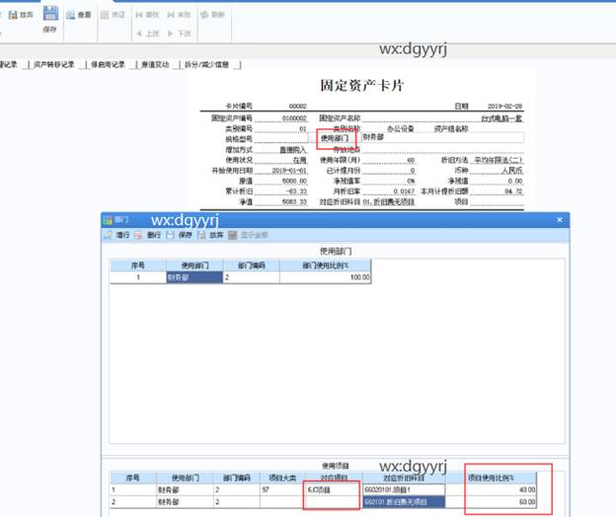Click the 凭证 (Voucher) toolbar button
The width and height of the screenshot is (616, 517).
pos(112,15)
